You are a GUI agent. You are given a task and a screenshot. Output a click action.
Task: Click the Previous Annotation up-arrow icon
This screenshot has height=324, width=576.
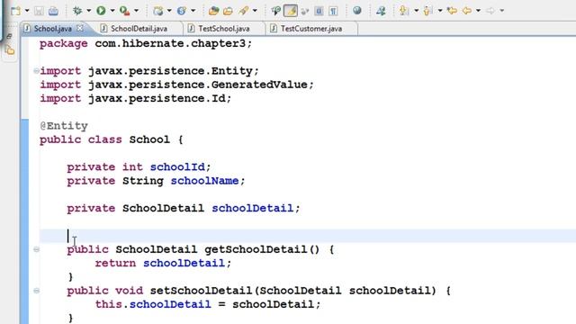pos(427,11)
